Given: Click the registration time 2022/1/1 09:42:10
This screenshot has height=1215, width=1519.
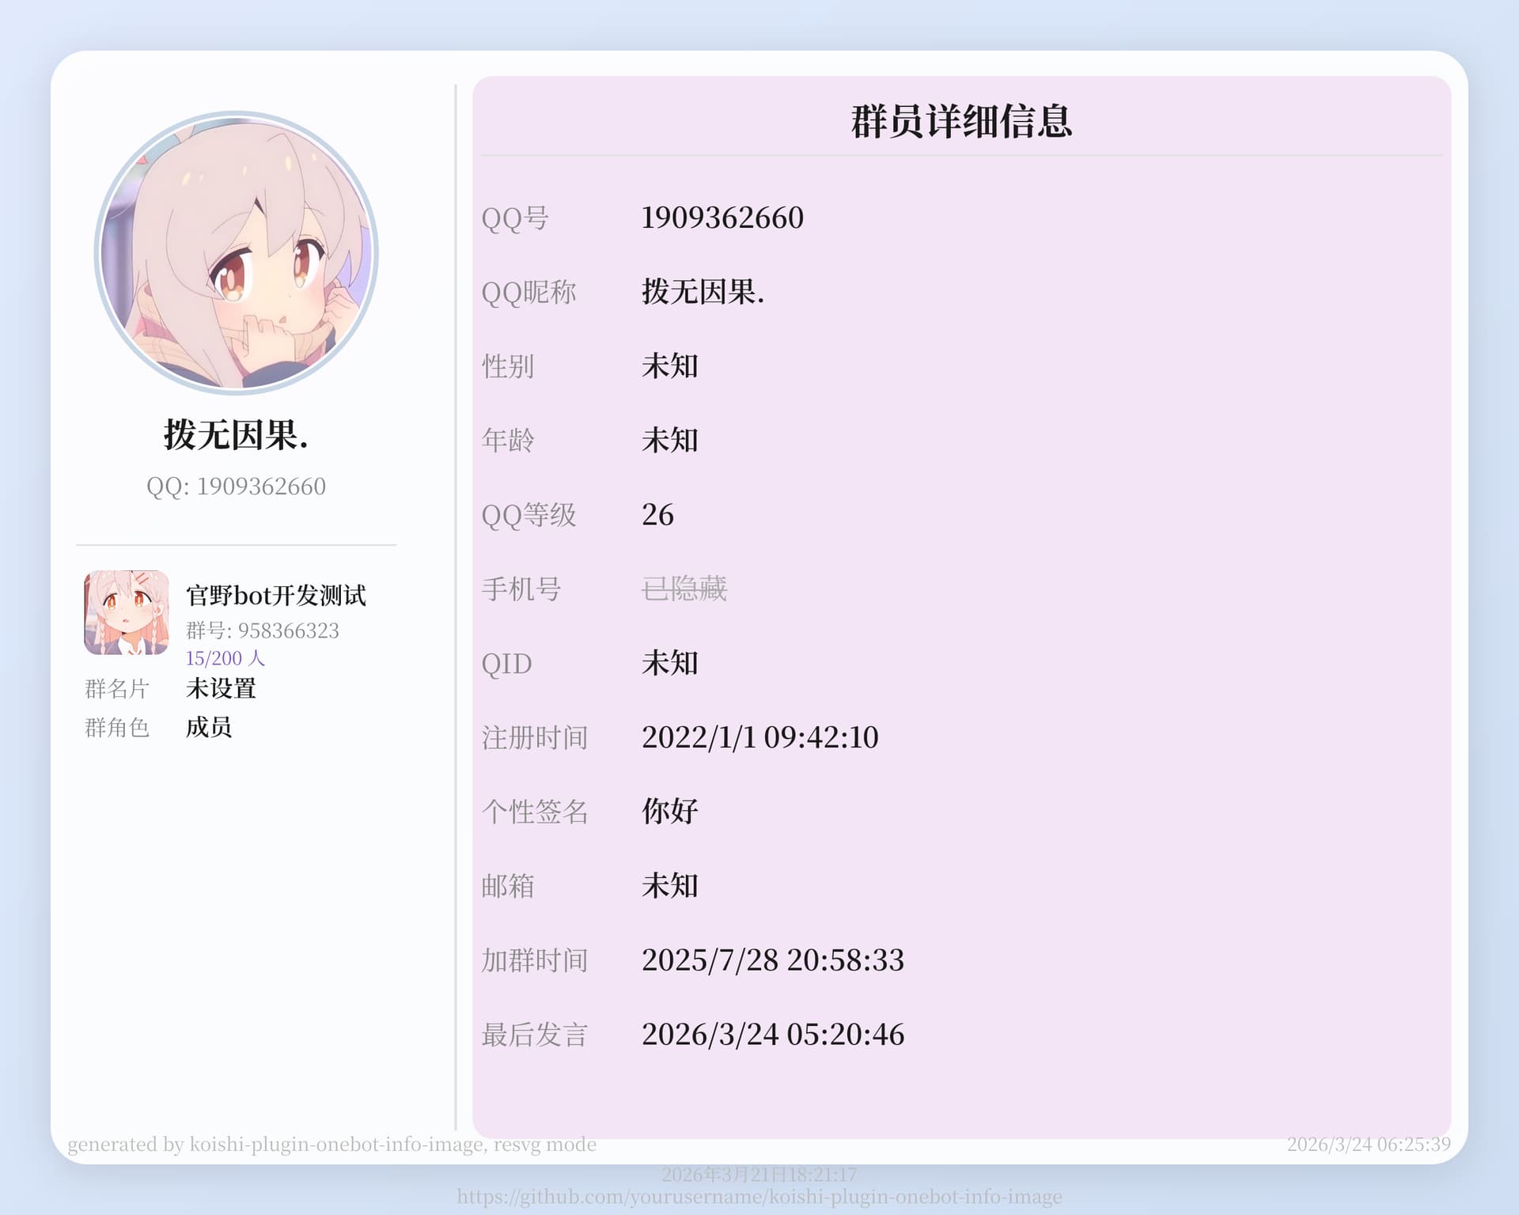Looking at the screenshot, I should [x=759, y=737].
